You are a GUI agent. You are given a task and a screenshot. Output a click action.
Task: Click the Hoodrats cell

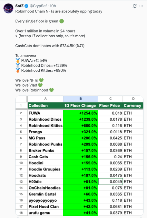point(45,175)
